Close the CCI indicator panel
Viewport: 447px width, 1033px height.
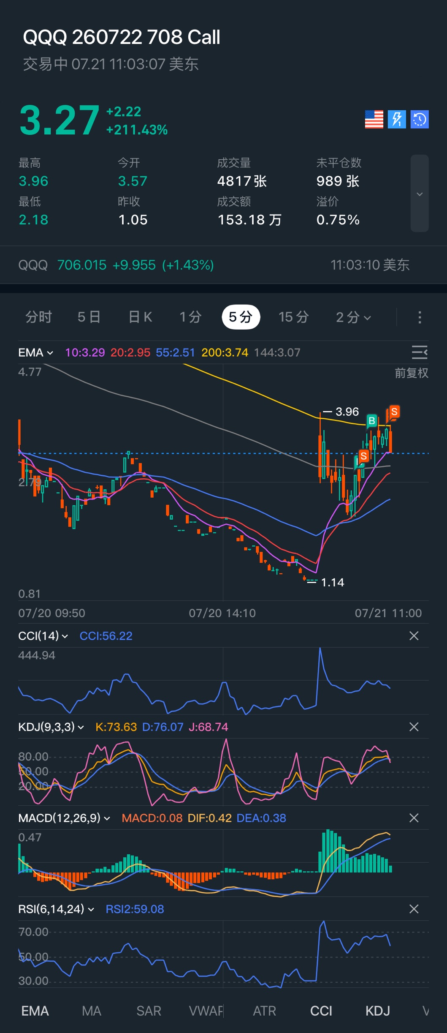(x=414, y=636)
